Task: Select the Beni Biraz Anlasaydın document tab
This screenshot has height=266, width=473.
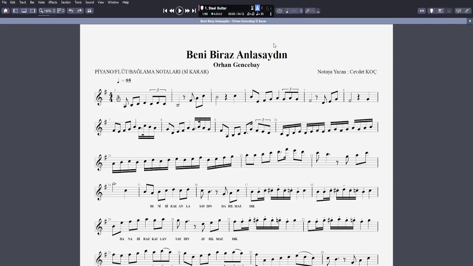Action: pyautogui.click(x=233, y=21)
